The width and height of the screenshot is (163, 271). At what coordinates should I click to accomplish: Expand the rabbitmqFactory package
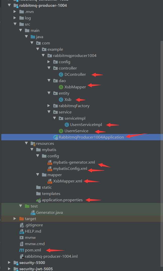[x=49, y=106]
